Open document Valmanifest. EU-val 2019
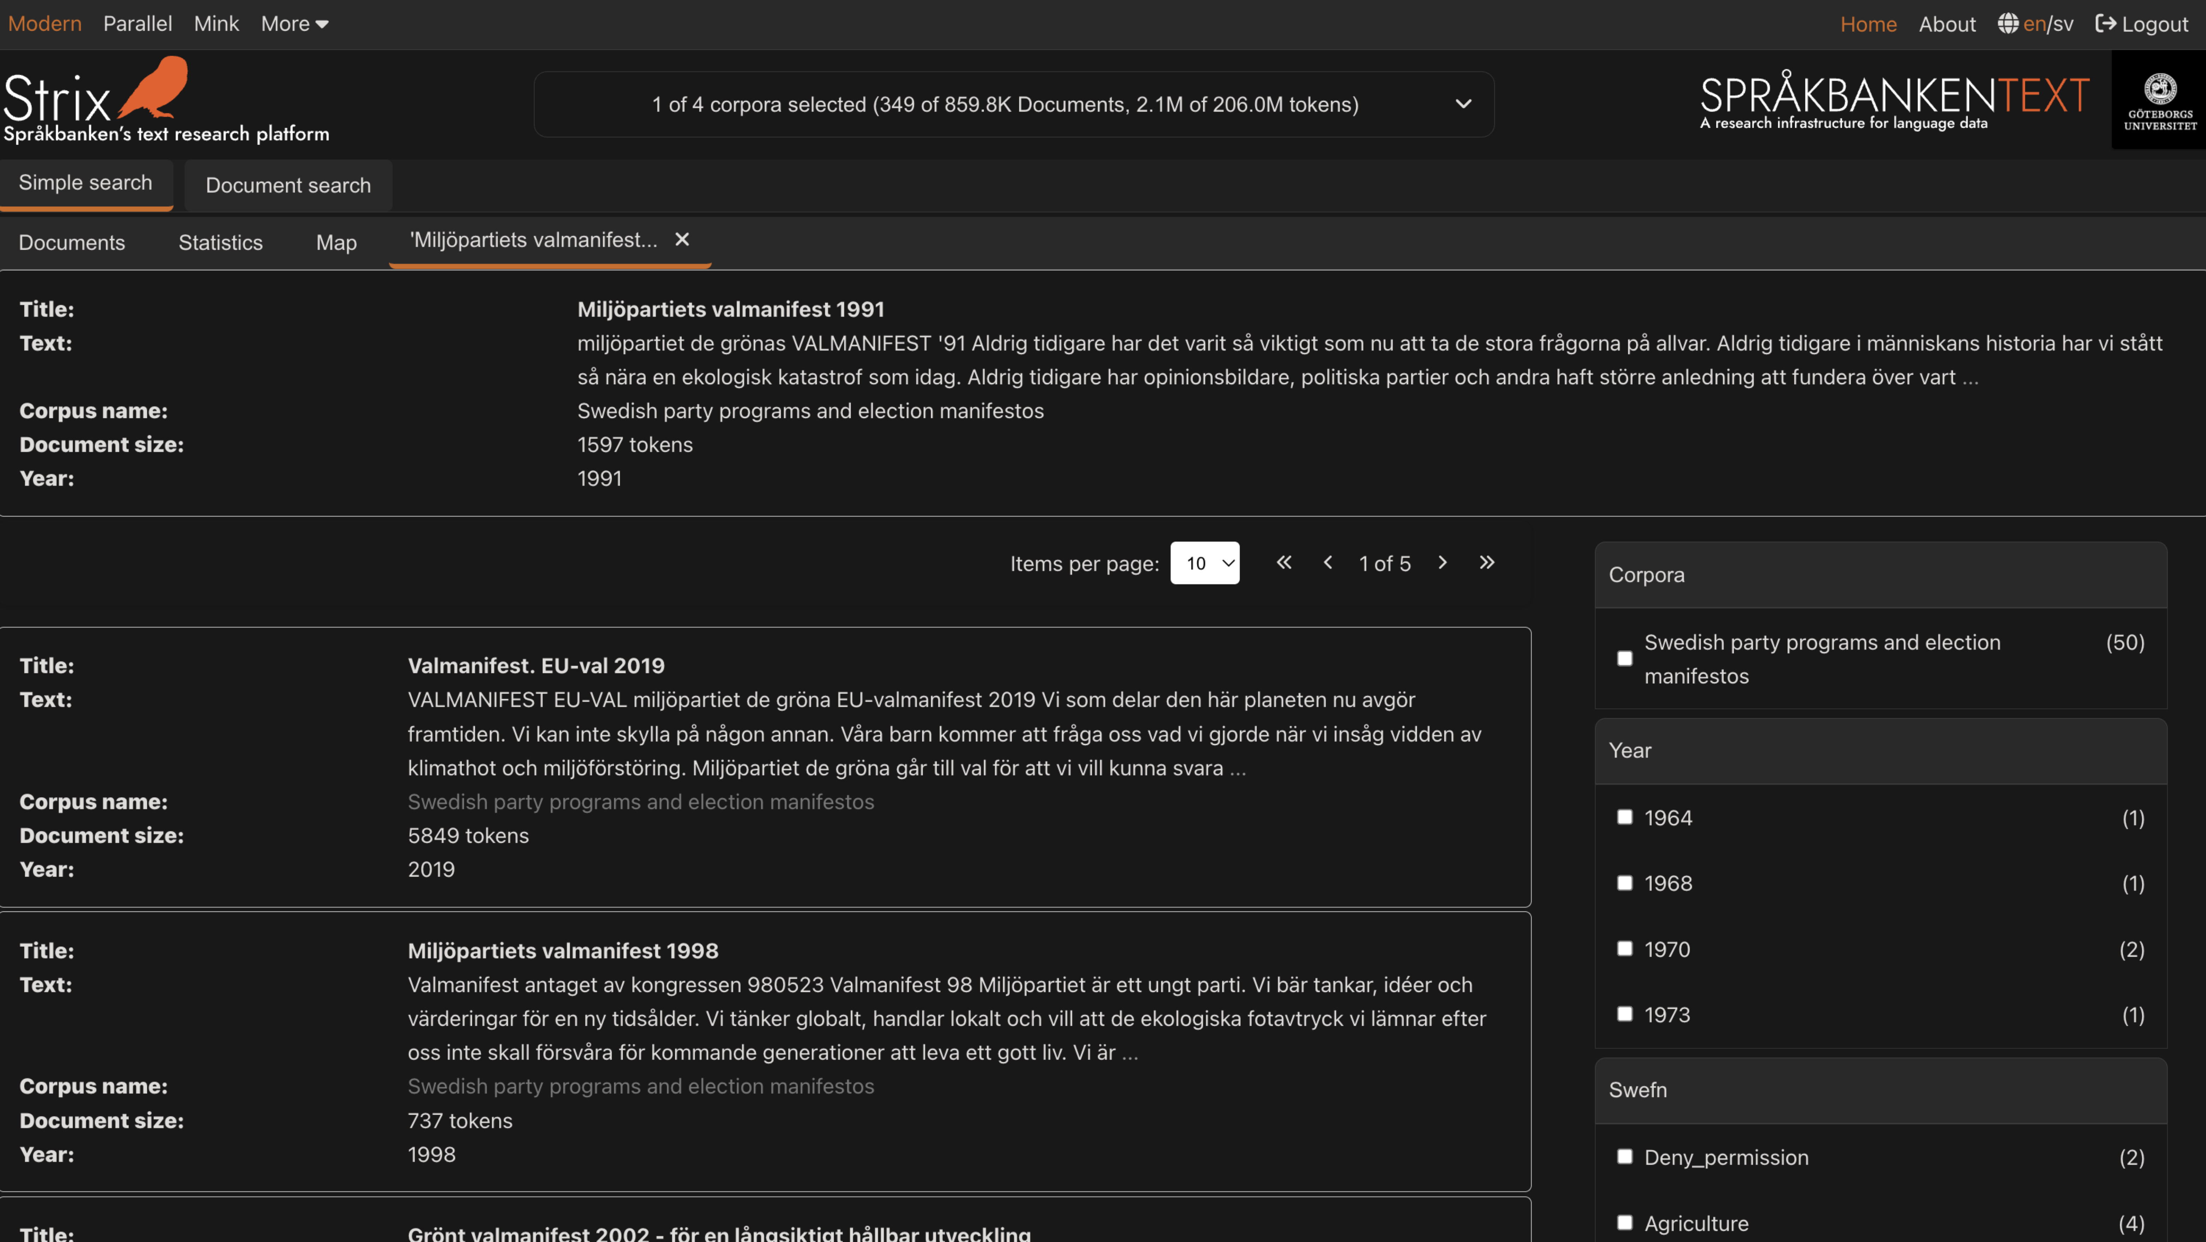2206x1242 pixels. click(536, 666)
